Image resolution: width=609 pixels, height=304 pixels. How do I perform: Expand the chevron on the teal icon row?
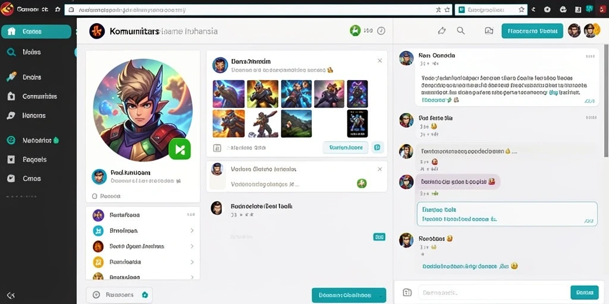tap(192, 231)
